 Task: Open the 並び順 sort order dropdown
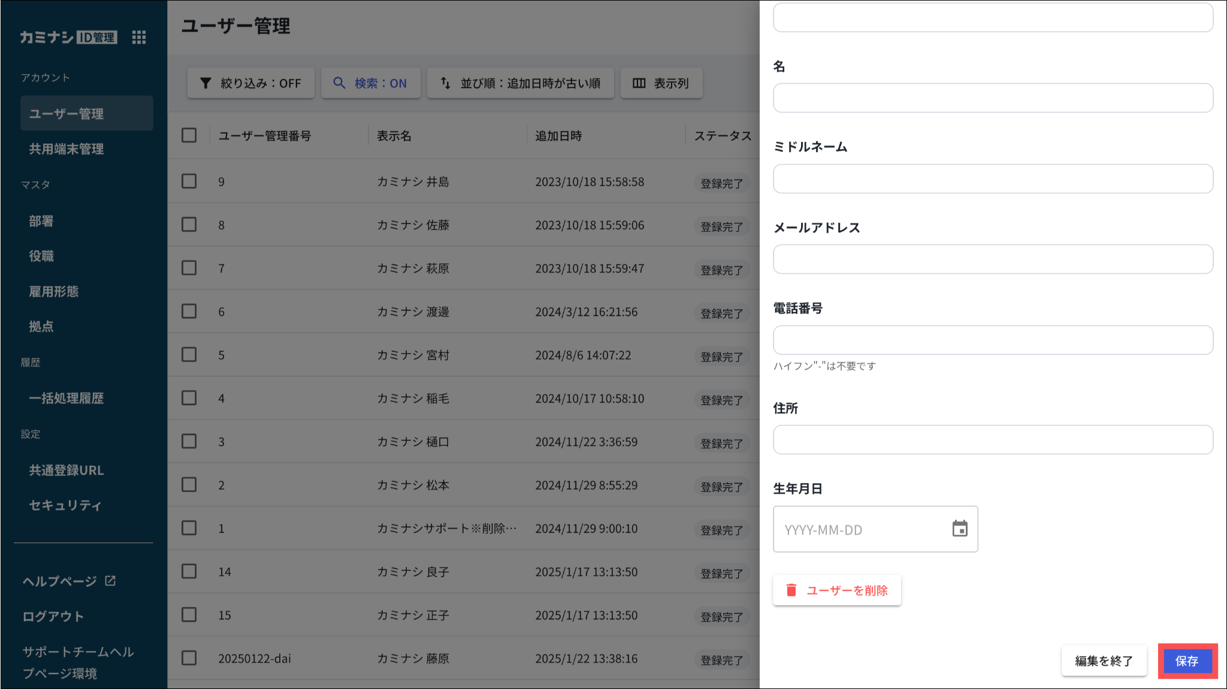(530, 83)
